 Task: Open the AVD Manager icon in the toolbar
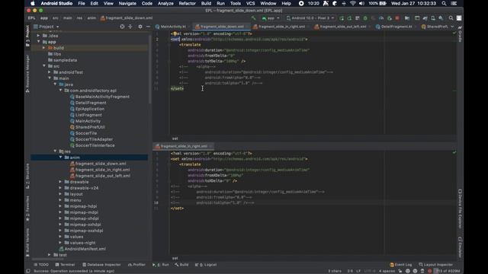point(433,18)
